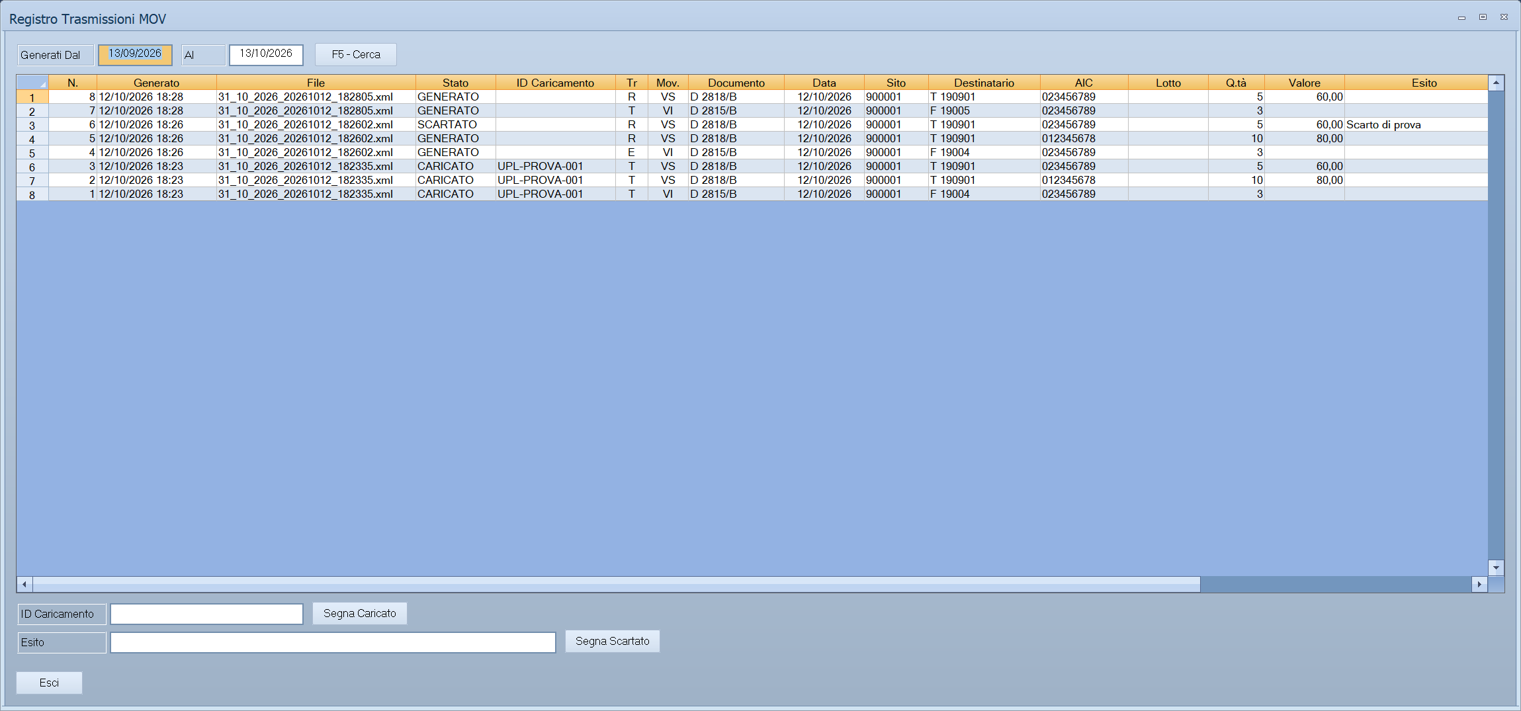
Task: Click the Segna Scartato button
Action: [613, 641]
